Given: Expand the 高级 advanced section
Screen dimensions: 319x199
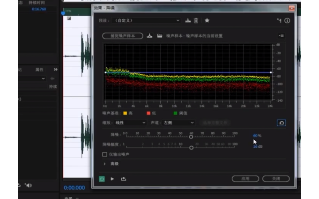Looking at the screenshot, I should (105, 164).
